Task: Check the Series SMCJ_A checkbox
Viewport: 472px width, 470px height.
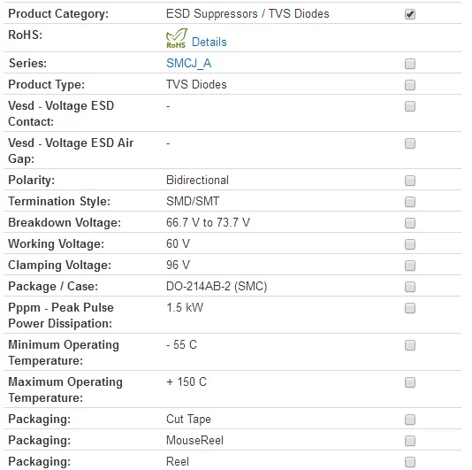Action: (x=410, y=64)
